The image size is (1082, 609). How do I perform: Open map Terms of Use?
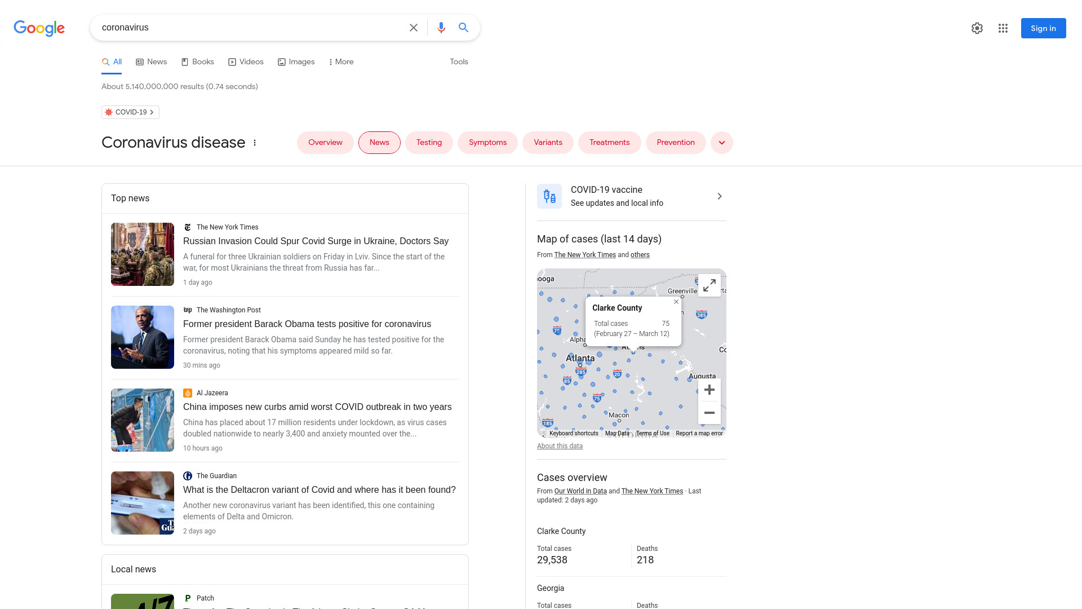click(x=653, y=434)
